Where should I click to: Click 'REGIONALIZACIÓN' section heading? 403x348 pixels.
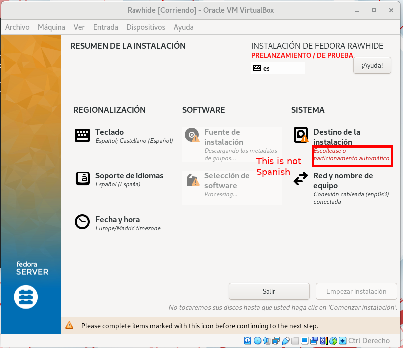point(110,110)
